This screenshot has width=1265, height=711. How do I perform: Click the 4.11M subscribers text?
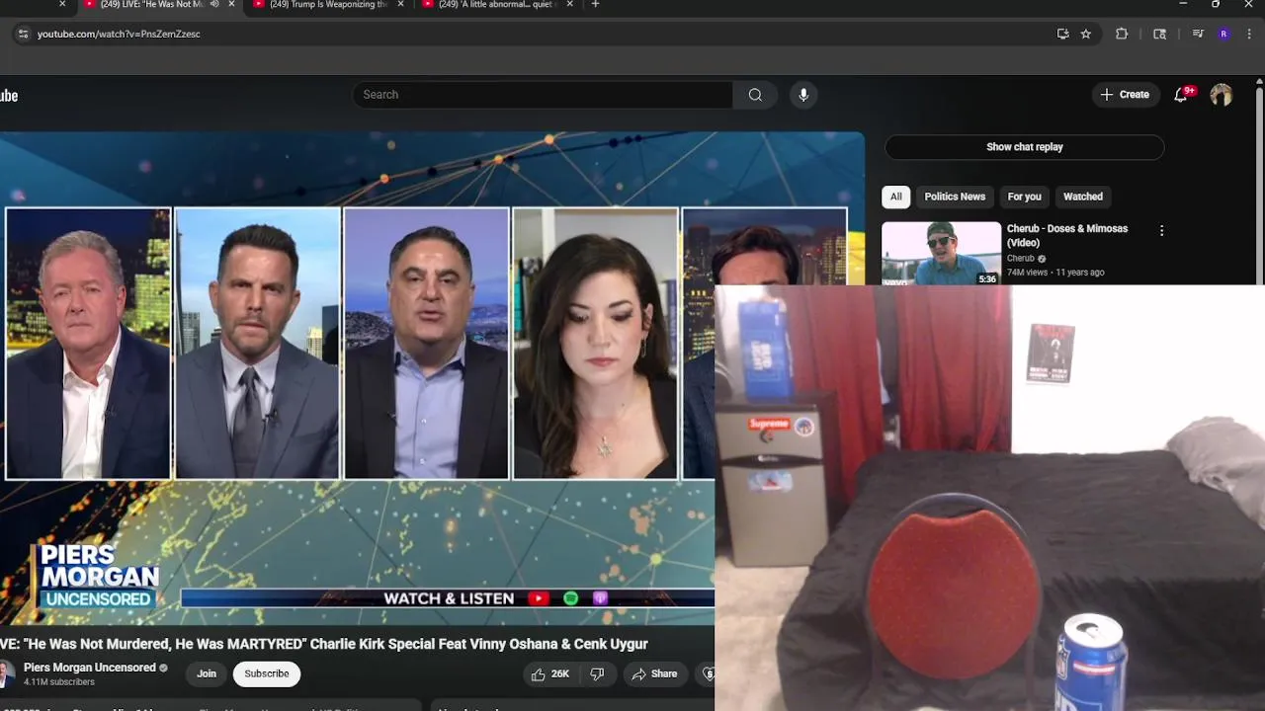pyautogui.click(x=59, y=682)
